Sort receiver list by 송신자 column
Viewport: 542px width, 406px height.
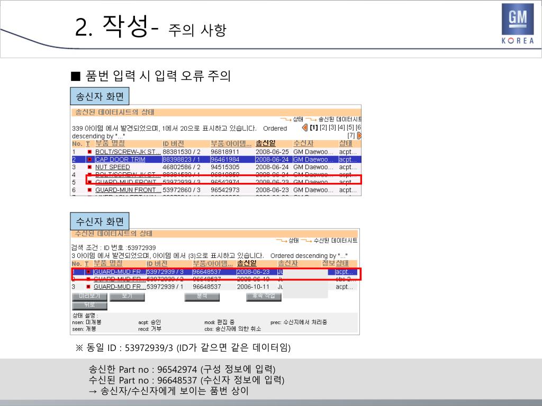287,263
